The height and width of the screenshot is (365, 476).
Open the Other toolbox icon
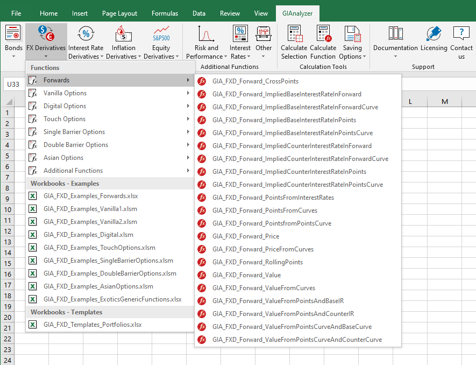263,33
